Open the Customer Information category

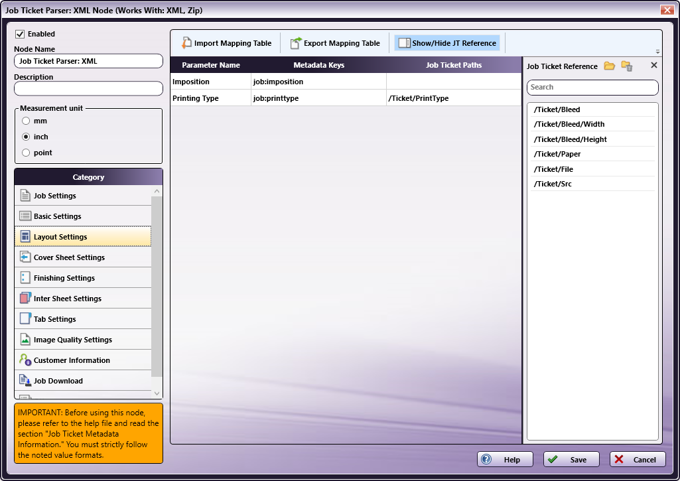[83, 360]
